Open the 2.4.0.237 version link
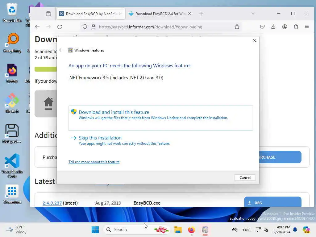Viewport: 316px width, 237px height. (x=52, y=203)
